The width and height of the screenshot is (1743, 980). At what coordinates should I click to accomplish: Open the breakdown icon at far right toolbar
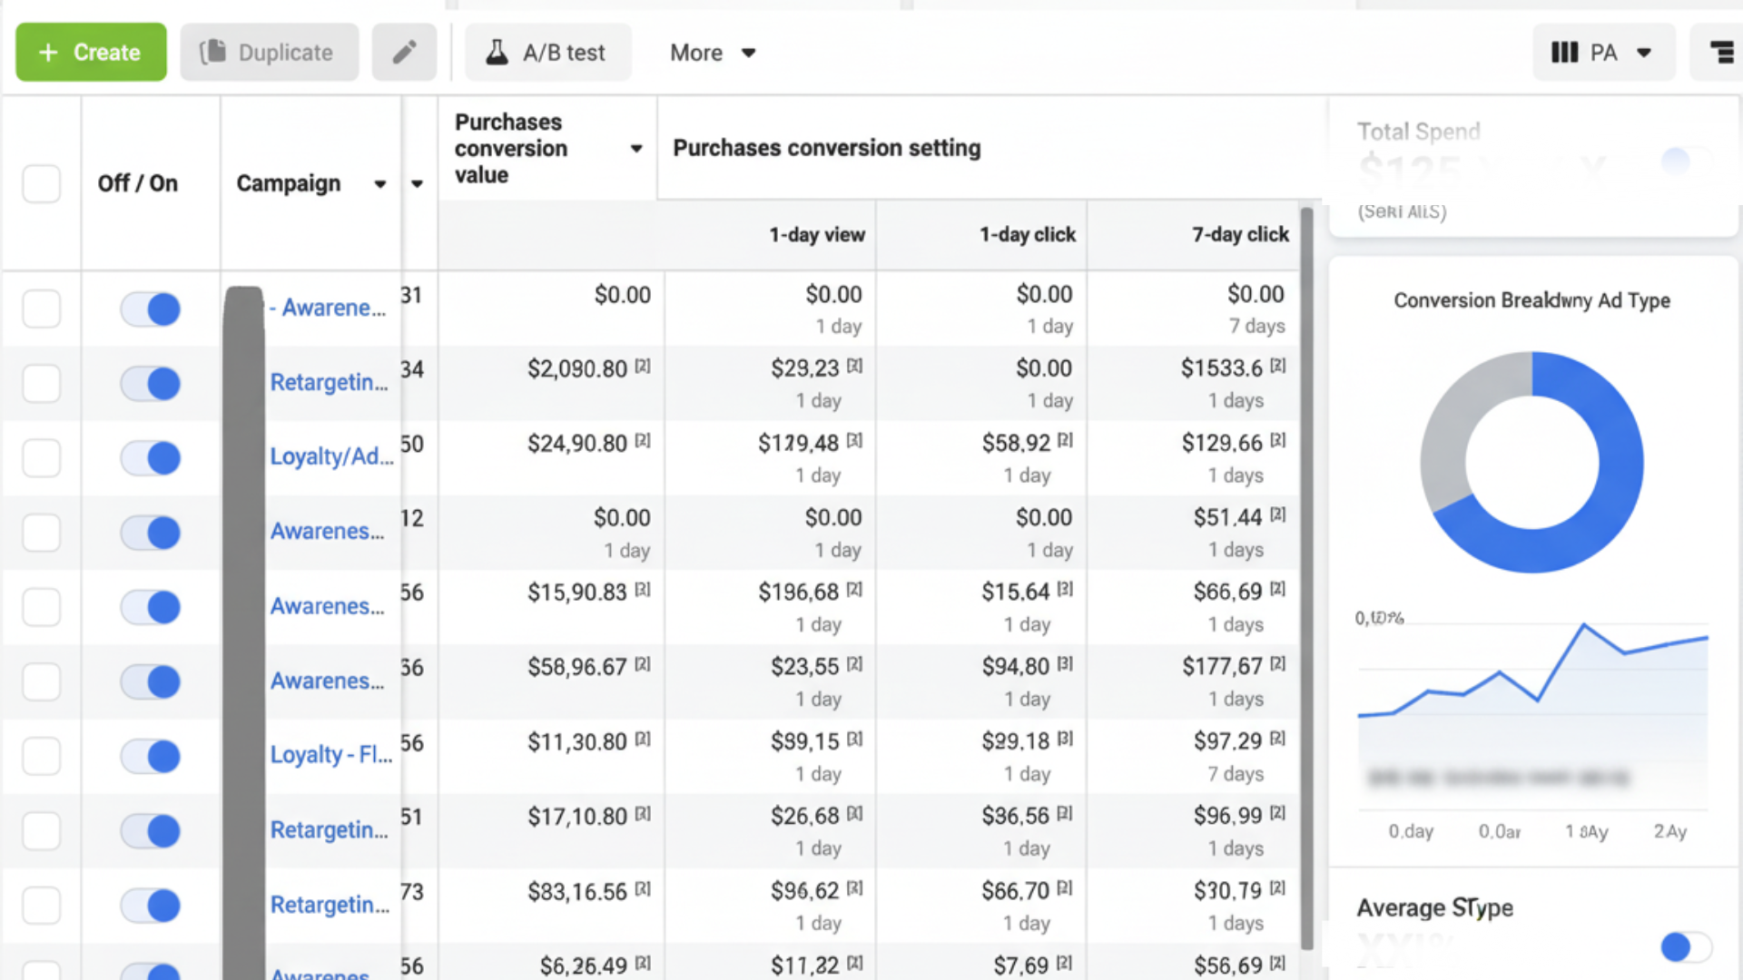(1721, 53)
